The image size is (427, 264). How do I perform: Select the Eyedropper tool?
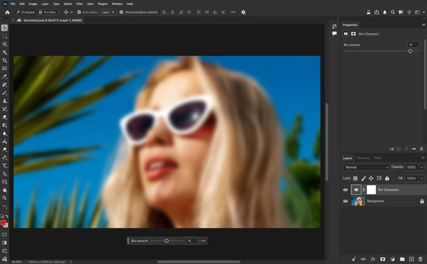(4, 77)
